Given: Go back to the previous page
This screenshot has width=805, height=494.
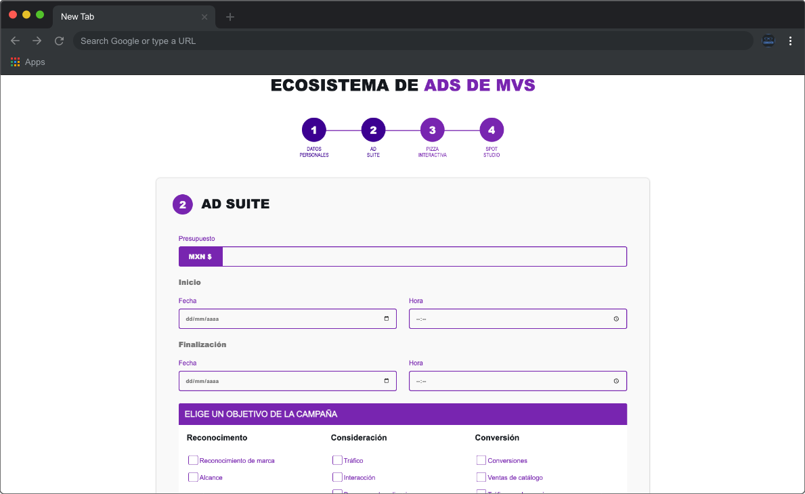Looking at the screenshot, I should (x=15, y=41).
